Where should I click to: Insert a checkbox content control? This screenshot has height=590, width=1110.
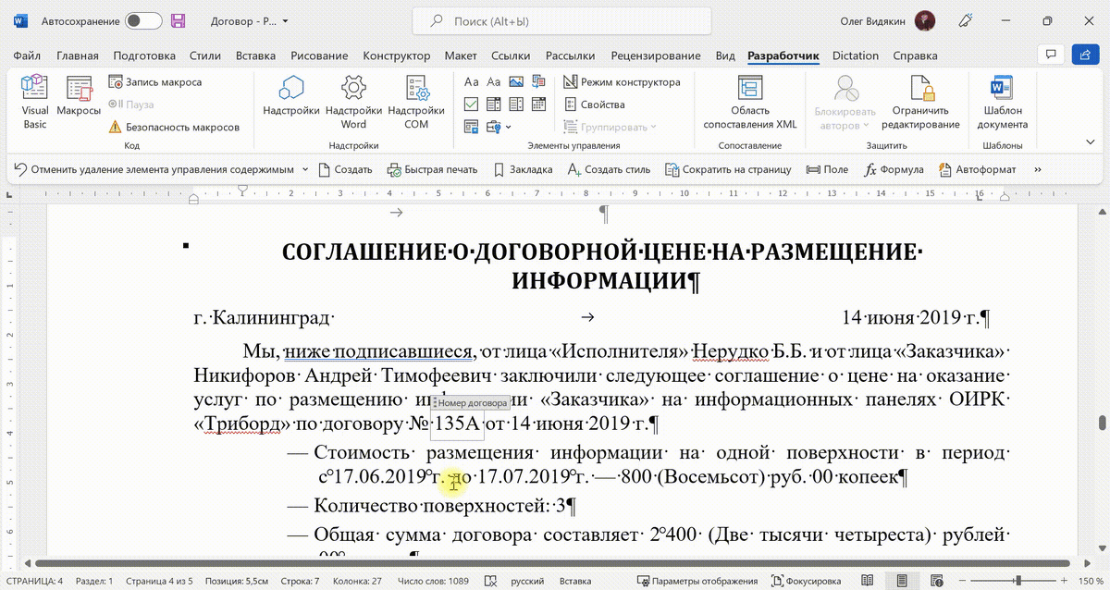(x=473, y=104)
